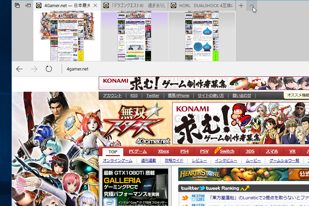The height and width of the screenshot is (206, 309).
Task: Open a new tab with plus icon
Action: coord(241,5)
